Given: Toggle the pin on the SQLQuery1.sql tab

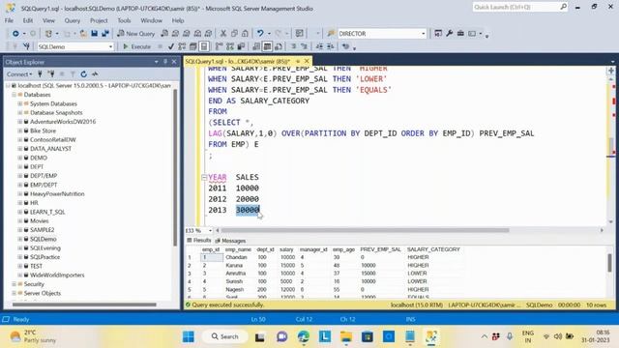Looking at the screenshot, I should click(x=298, y=61).
